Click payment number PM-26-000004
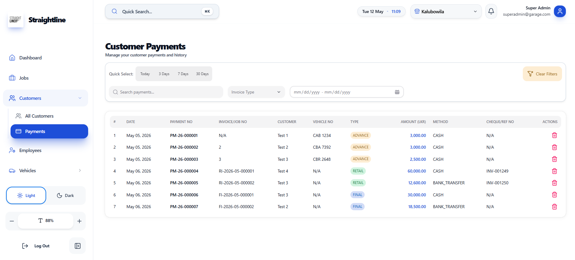Screen dimensions: 575x260 point(184,171)
